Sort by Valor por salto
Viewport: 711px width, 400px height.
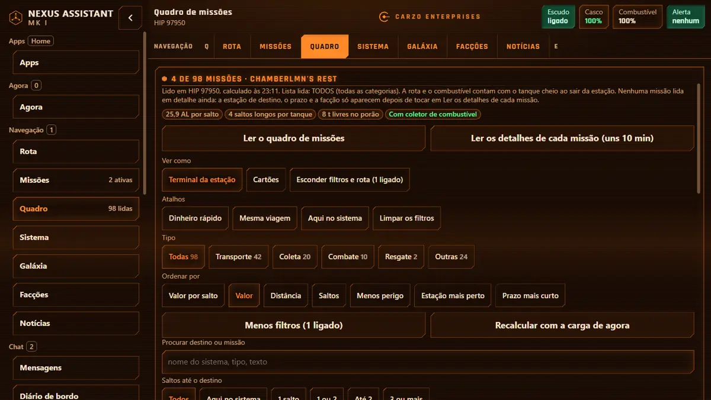point(193,296)
